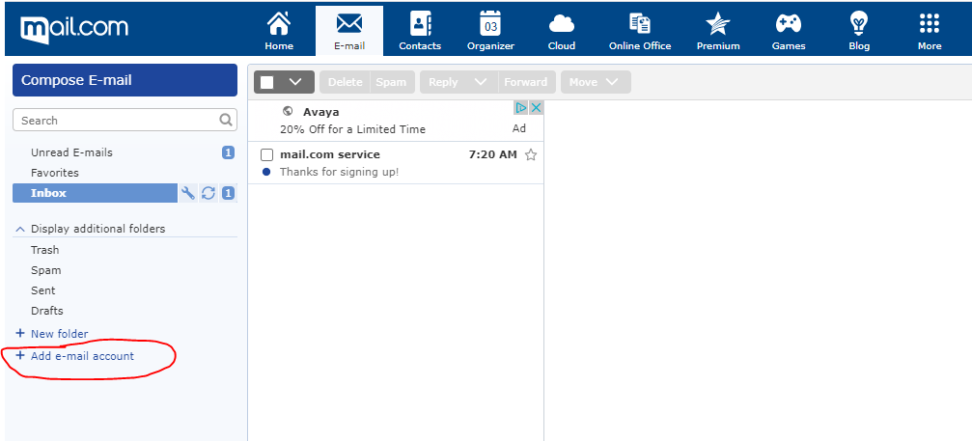Click the 7:20 AM timestamp
Image resolution: width=972 pixels, height=441 pixels.
click(x=493, y=154)
